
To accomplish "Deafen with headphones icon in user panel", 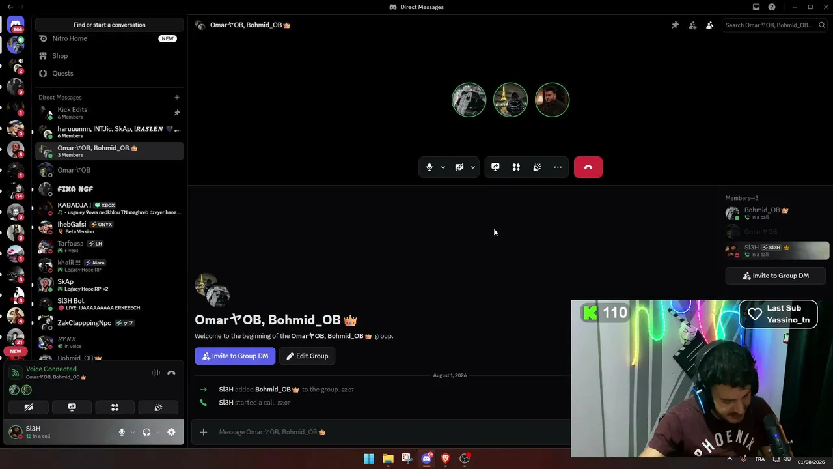I will 146,432.
